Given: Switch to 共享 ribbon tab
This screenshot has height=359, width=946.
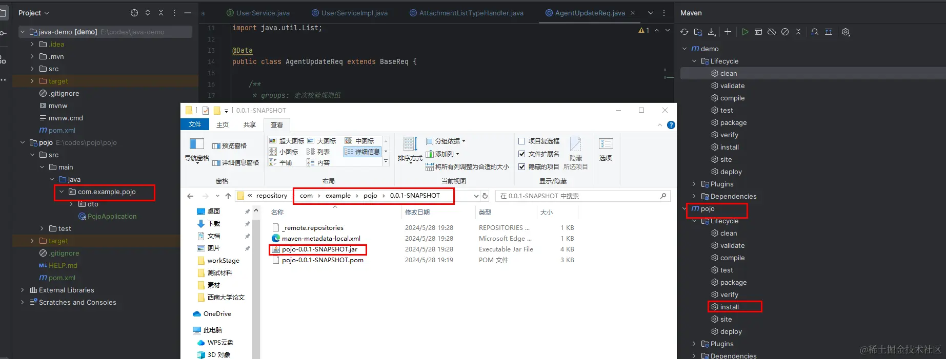Looking at the screenshot, I should click(250, 124).
